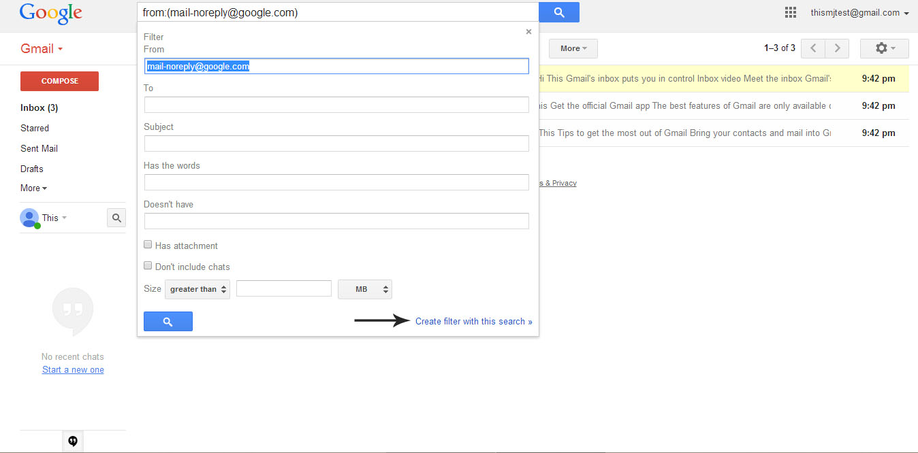Screen dimensions: 918x453
Task: Enable the Has attachment checkbox
Action: click(148, 245)
